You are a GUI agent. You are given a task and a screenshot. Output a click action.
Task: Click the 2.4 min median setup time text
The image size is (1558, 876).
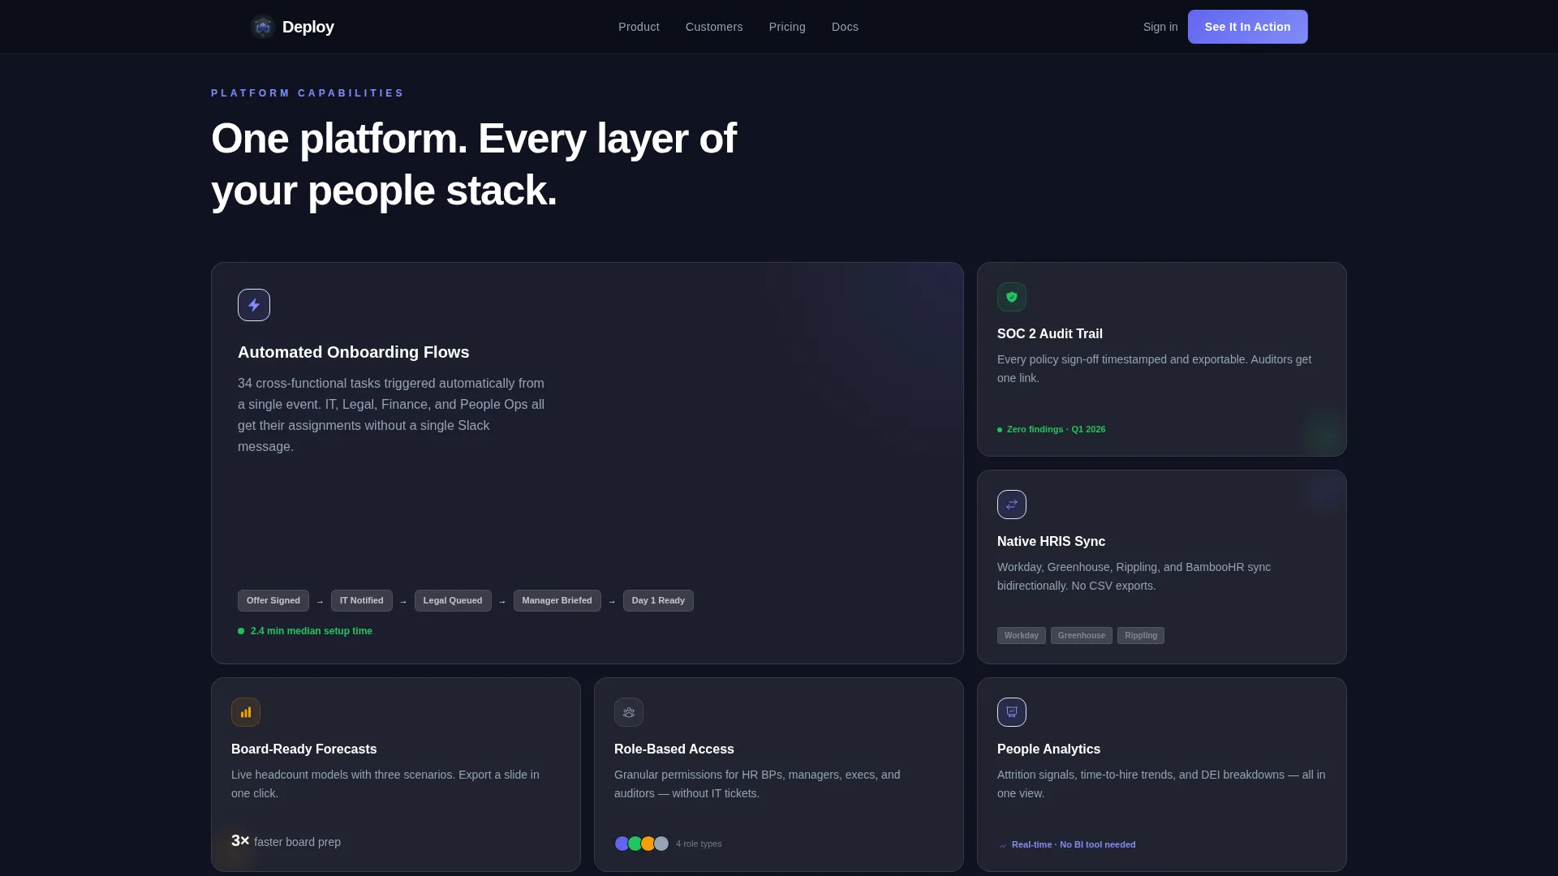click(312, 631)
